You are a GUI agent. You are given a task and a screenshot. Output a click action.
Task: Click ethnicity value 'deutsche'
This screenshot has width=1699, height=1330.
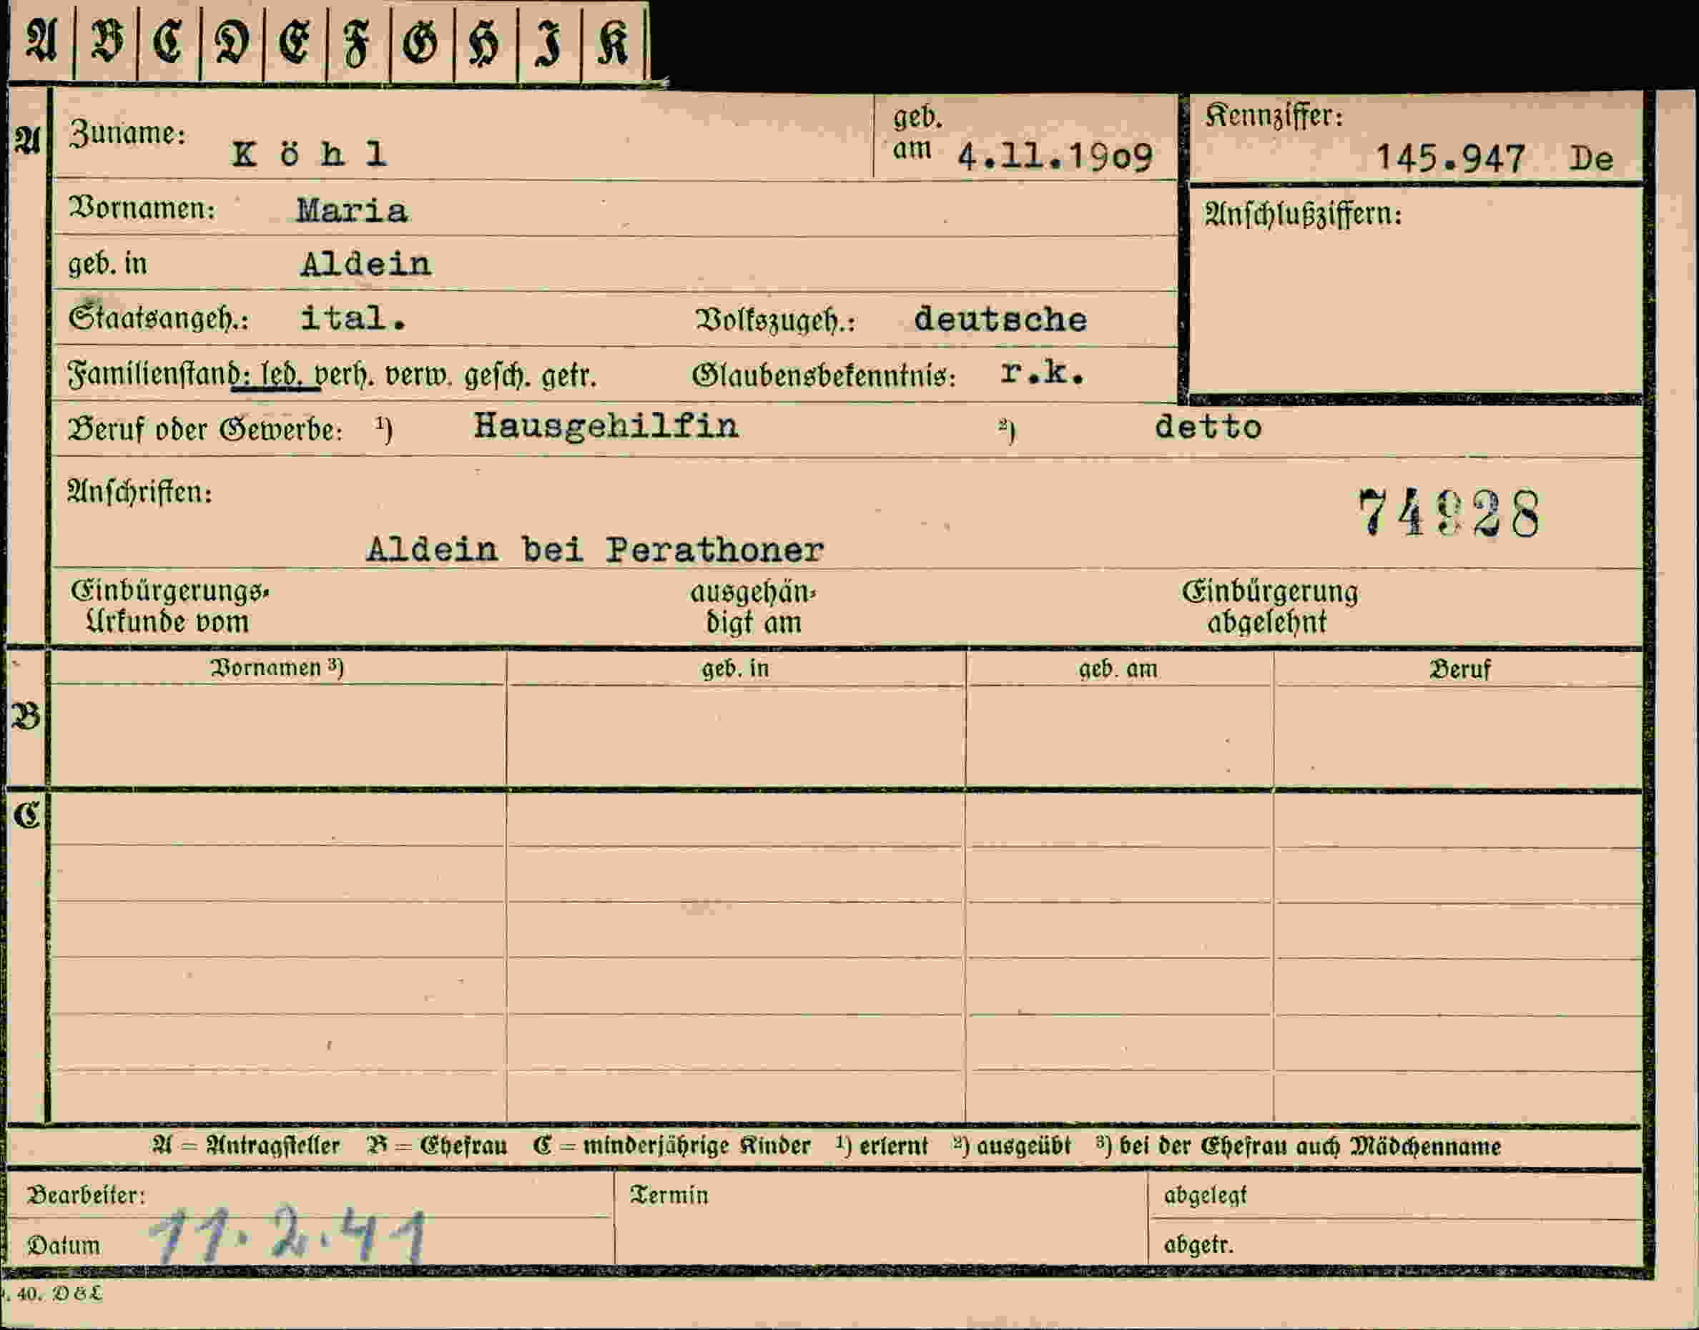(1000, 319)
